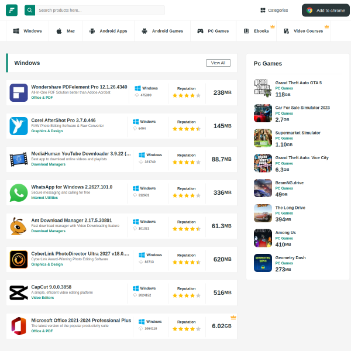This screenshot has width=351, height=351.
Task: Focus the Search products here field
Action: pos(100,10)
